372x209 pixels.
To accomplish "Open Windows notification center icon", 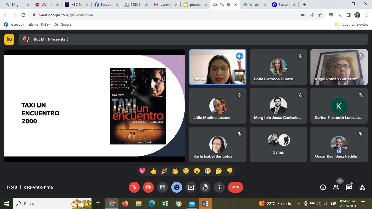I will point(363,204).
